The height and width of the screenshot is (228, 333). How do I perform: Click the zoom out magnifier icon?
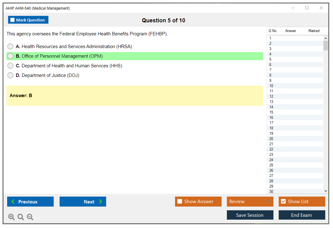pos(30,217)
